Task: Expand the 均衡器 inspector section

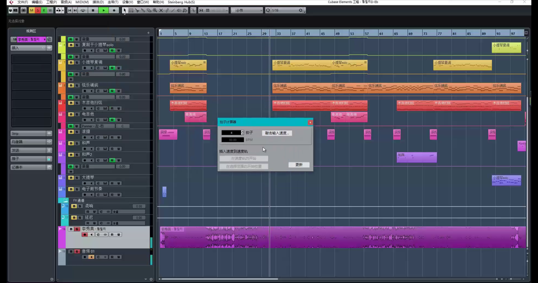Action: coord(31,142)
